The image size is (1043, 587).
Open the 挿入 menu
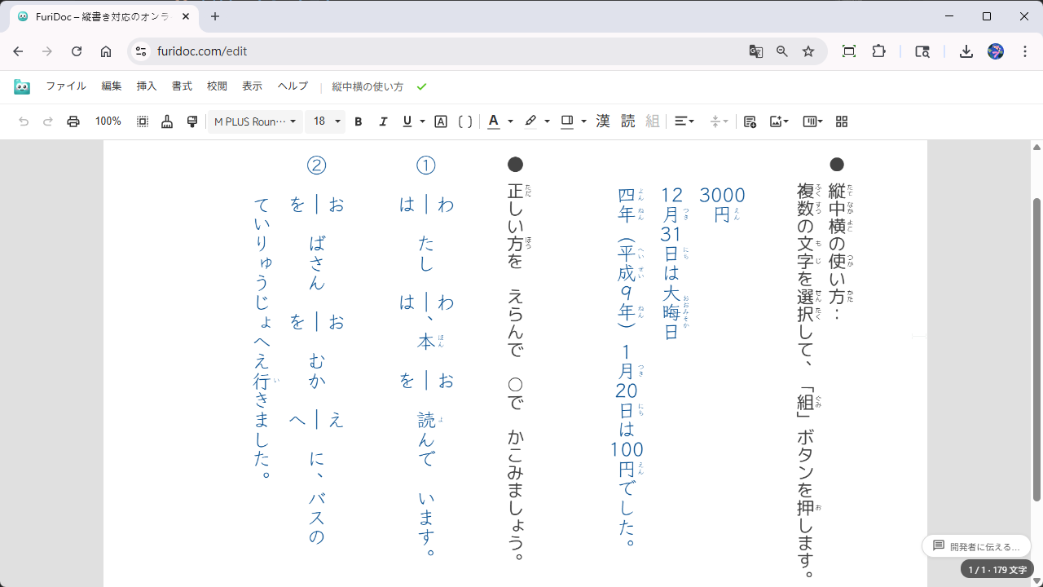[146, 86]
